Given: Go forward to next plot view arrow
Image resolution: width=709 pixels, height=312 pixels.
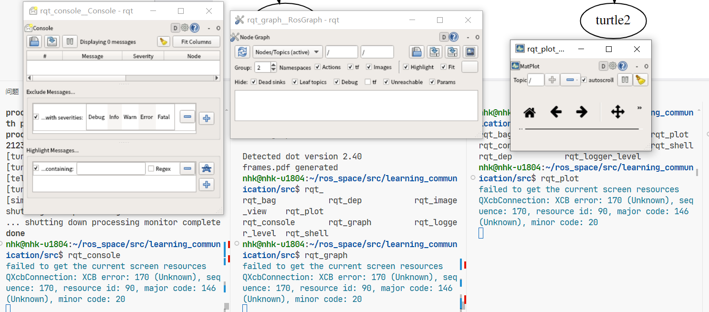Looking at the screenshot, I should (x=582, y=112).
